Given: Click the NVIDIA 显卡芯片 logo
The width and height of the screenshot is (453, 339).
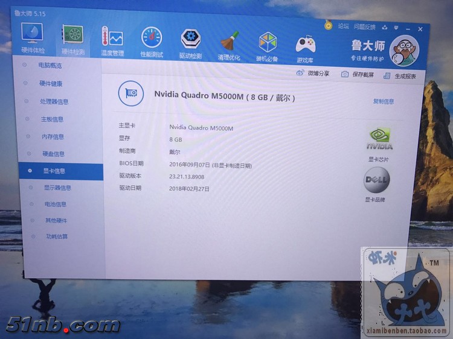Looking at the screenshot, I should (x=379, y=139).
